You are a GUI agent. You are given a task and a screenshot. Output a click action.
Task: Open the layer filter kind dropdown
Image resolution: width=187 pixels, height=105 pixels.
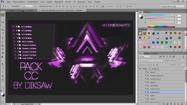pyautogui.click(x=145, y=57)
